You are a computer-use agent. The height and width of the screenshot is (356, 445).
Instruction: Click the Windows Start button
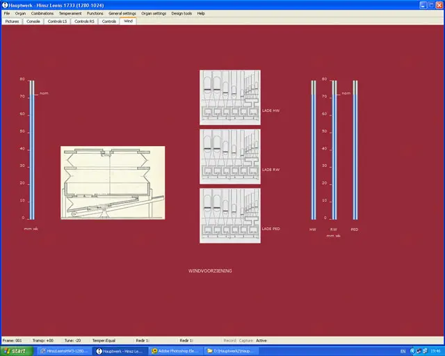point(16,351)
